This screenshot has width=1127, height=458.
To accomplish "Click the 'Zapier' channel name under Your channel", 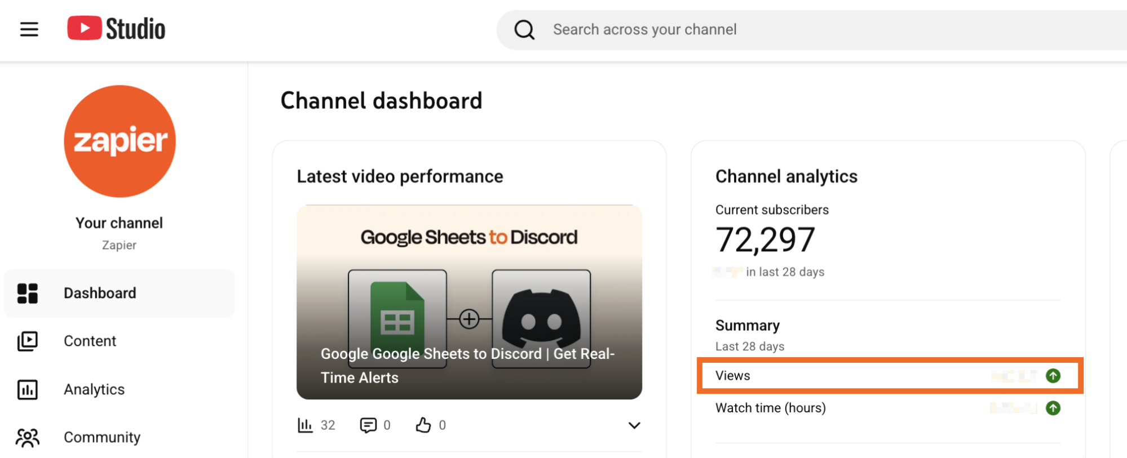I will [x=119, y=245].
